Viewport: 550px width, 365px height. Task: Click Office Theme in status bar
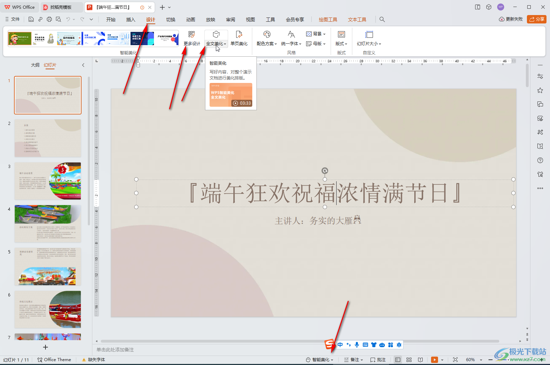click(54, 360)
